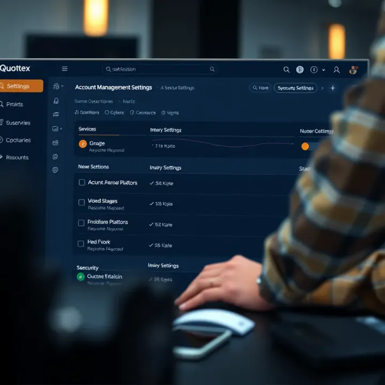385x385 pixels.
Task: Check the Fnddare Plattons checkbox
Action: 81,223
